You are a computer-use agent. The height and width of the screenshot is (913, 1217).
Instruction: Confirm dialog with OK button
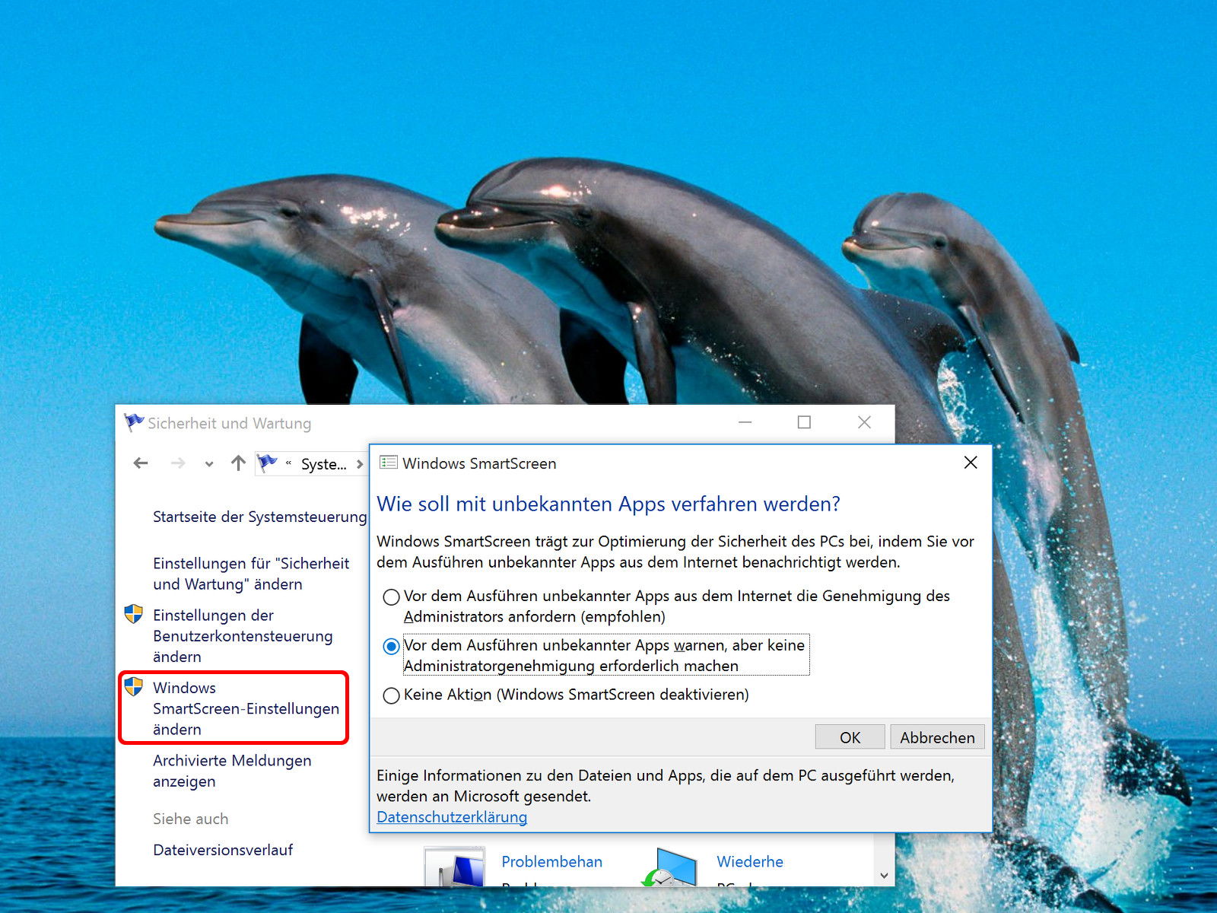pyautogui.click(x=850, y=737)
